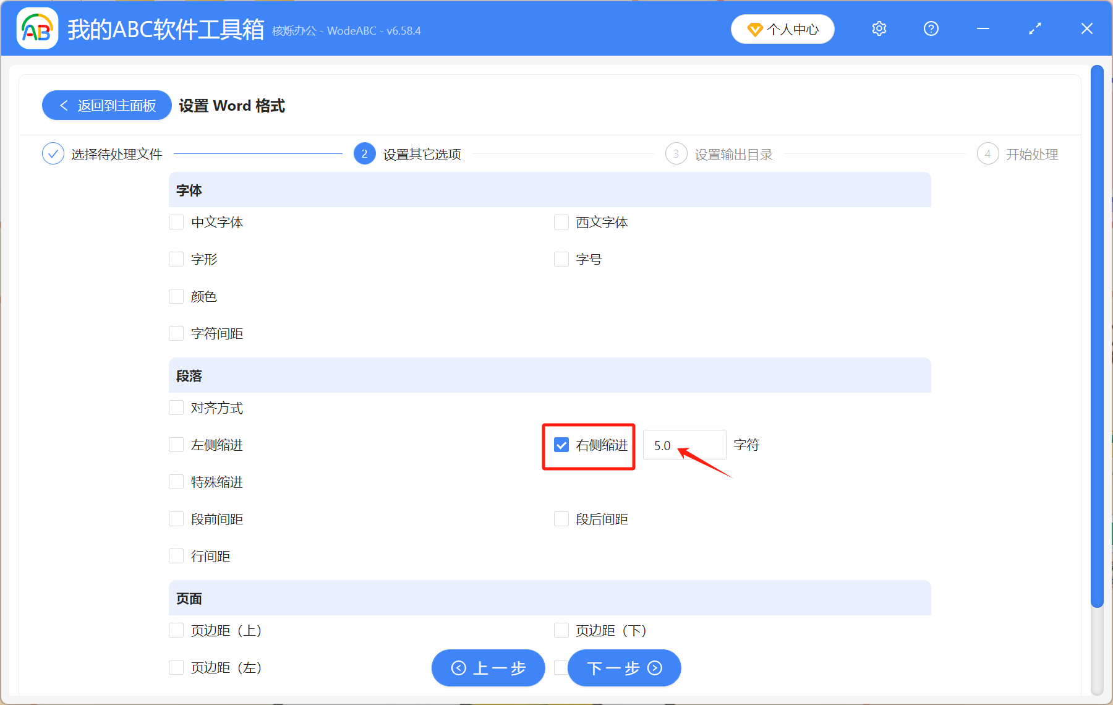Enable the 中文字体 checkbox
The height and width of the screenshot is (705, 1113).
coord(176,222)
